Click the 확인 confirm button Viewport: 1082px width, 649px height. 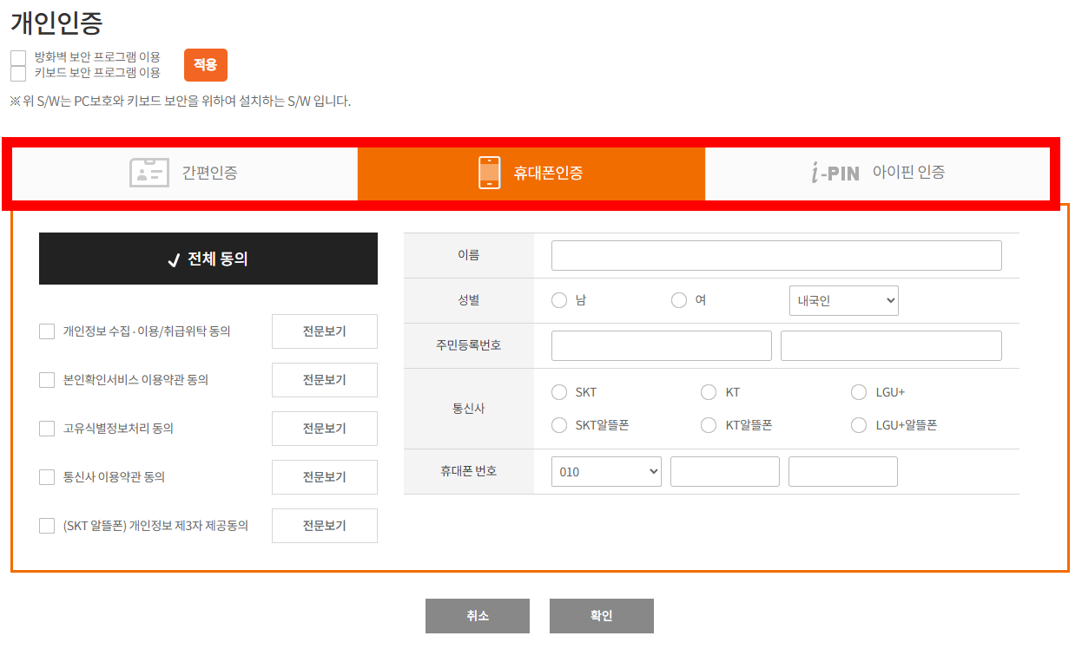[x=601, y=615]
